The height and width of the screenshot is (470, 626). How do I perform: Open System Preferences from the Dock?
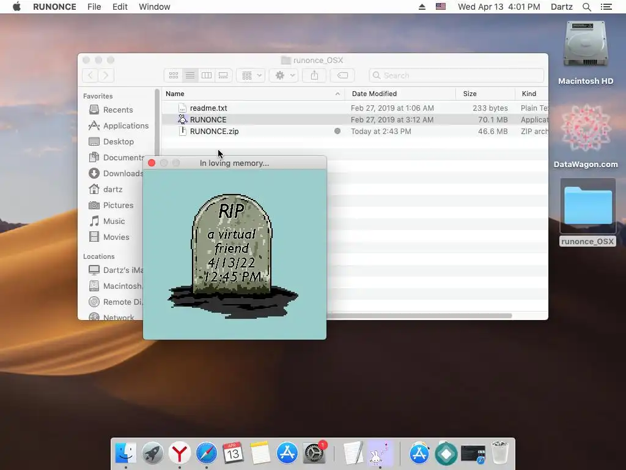[x=314, y=453]
